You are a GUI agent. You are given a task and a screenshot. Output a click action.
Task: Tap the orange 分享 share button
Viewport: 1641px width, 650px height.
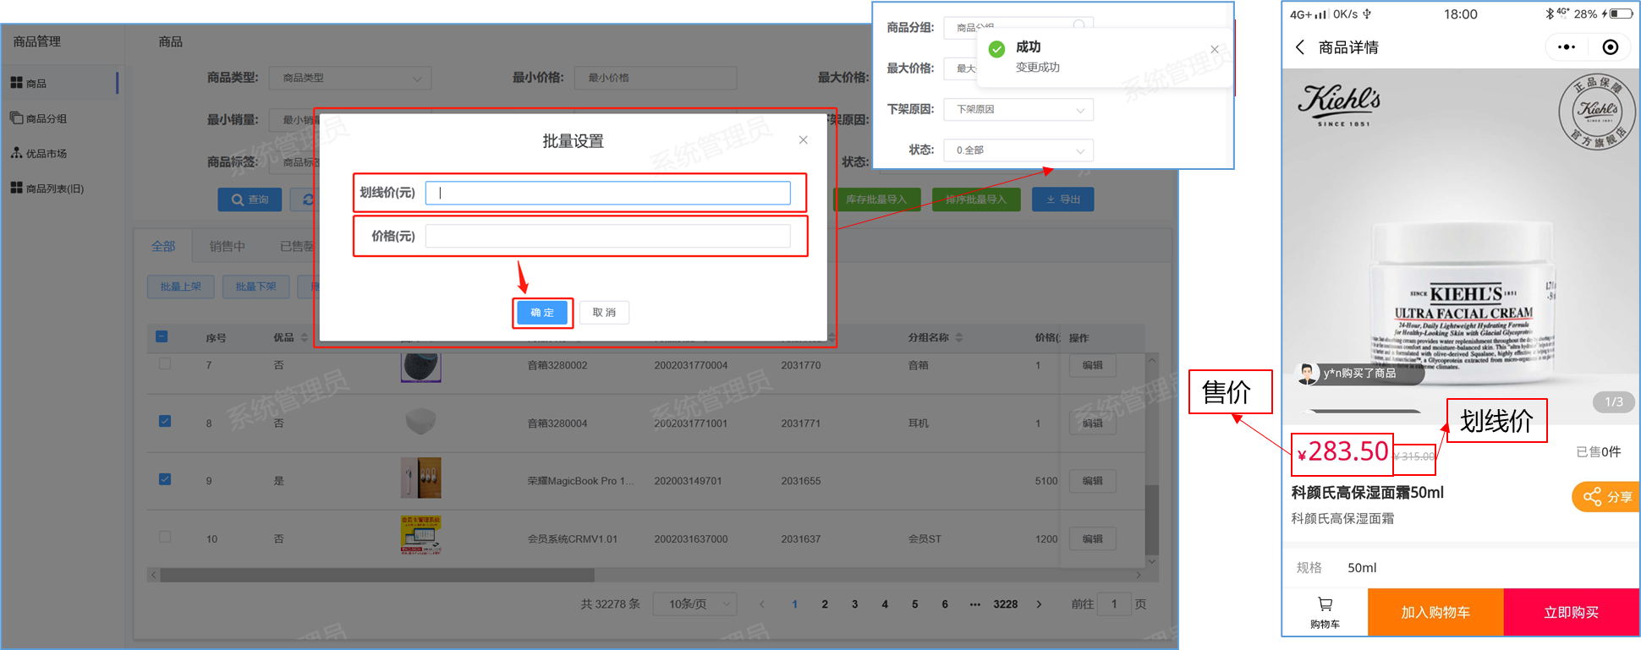(1606, 496)
